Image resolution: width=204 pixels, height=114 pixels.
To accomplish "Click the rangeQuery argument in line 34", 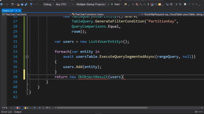I will (168, 57).
